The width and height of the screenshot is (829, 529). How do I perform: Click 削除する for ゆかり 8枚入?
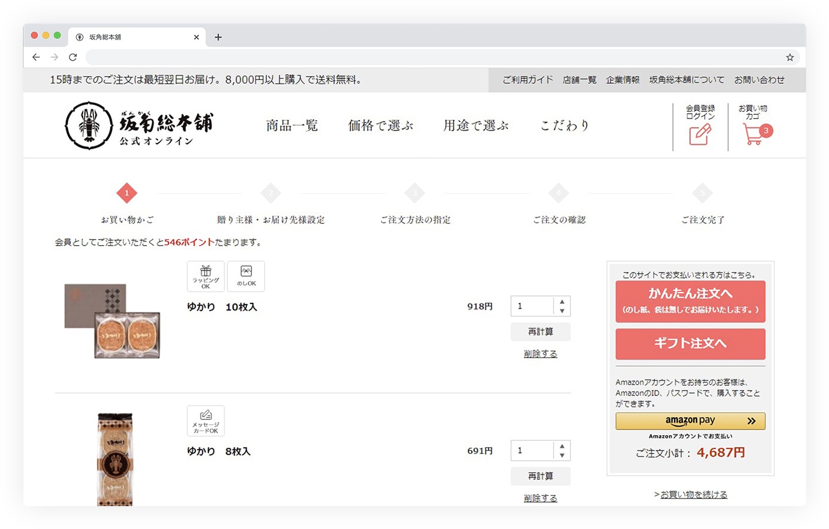(x=540, y=498)
